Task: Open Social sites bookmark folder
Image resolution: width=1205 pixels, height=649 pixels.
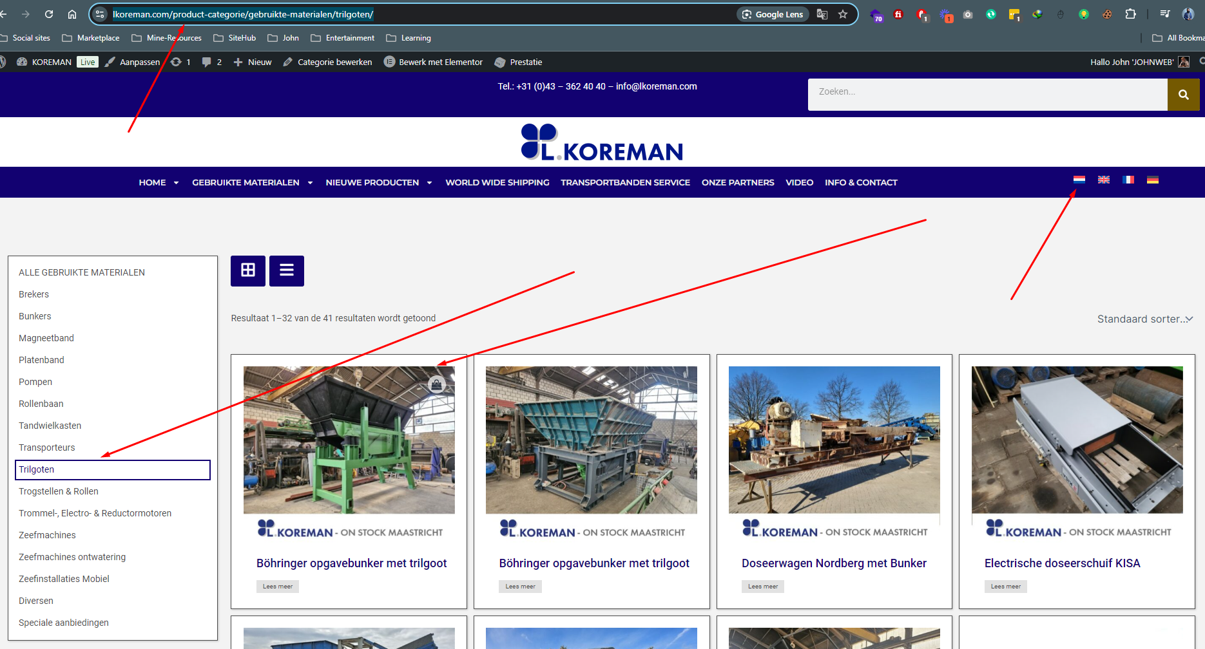Action: click(25, 38)
